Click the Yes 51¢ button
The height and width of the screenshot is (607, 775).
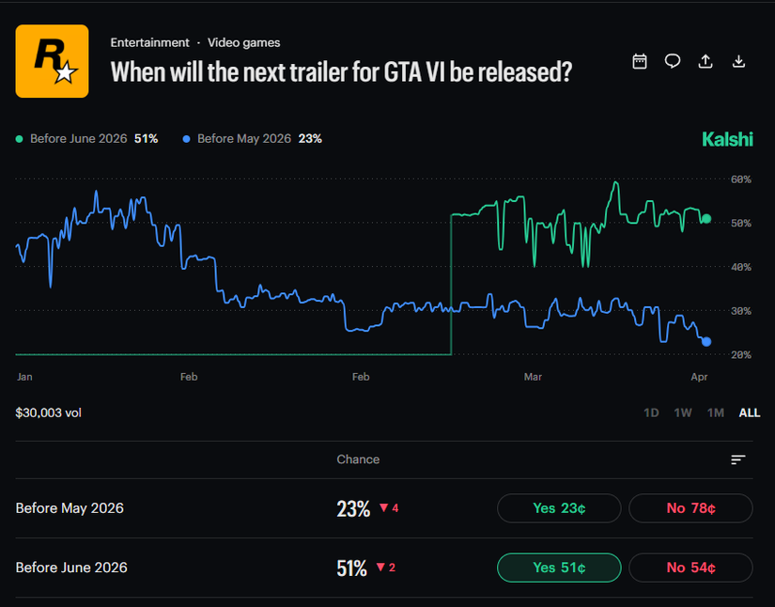(559, 568)
